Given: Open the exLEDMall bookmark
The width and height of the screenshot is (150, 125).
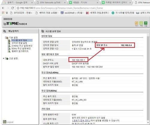Looking at the screenshot, I should (x=72, y=13).
